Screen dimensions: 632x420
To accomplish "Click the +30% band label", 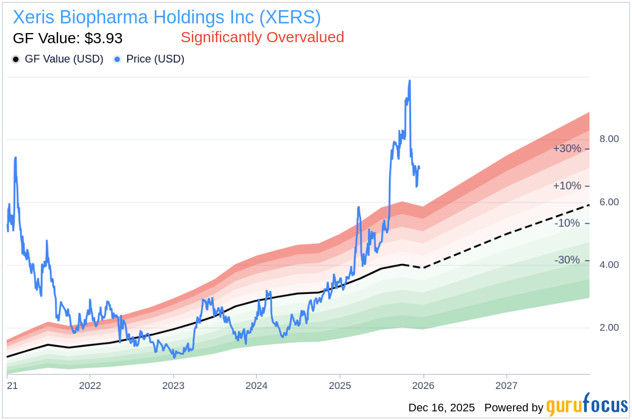I will point(567,148).
